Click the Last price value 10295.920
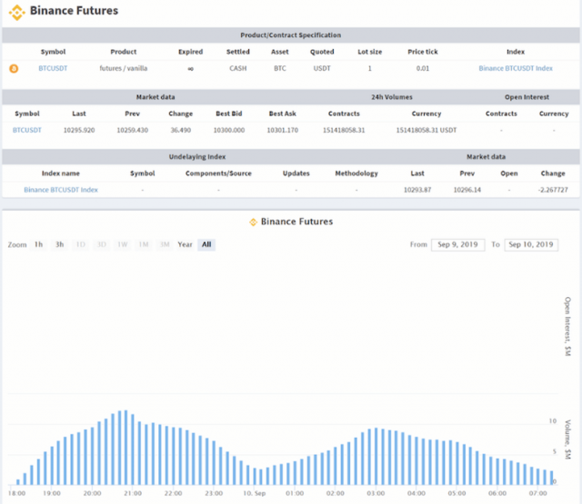582x504 pixels. (x=79, y=130)
